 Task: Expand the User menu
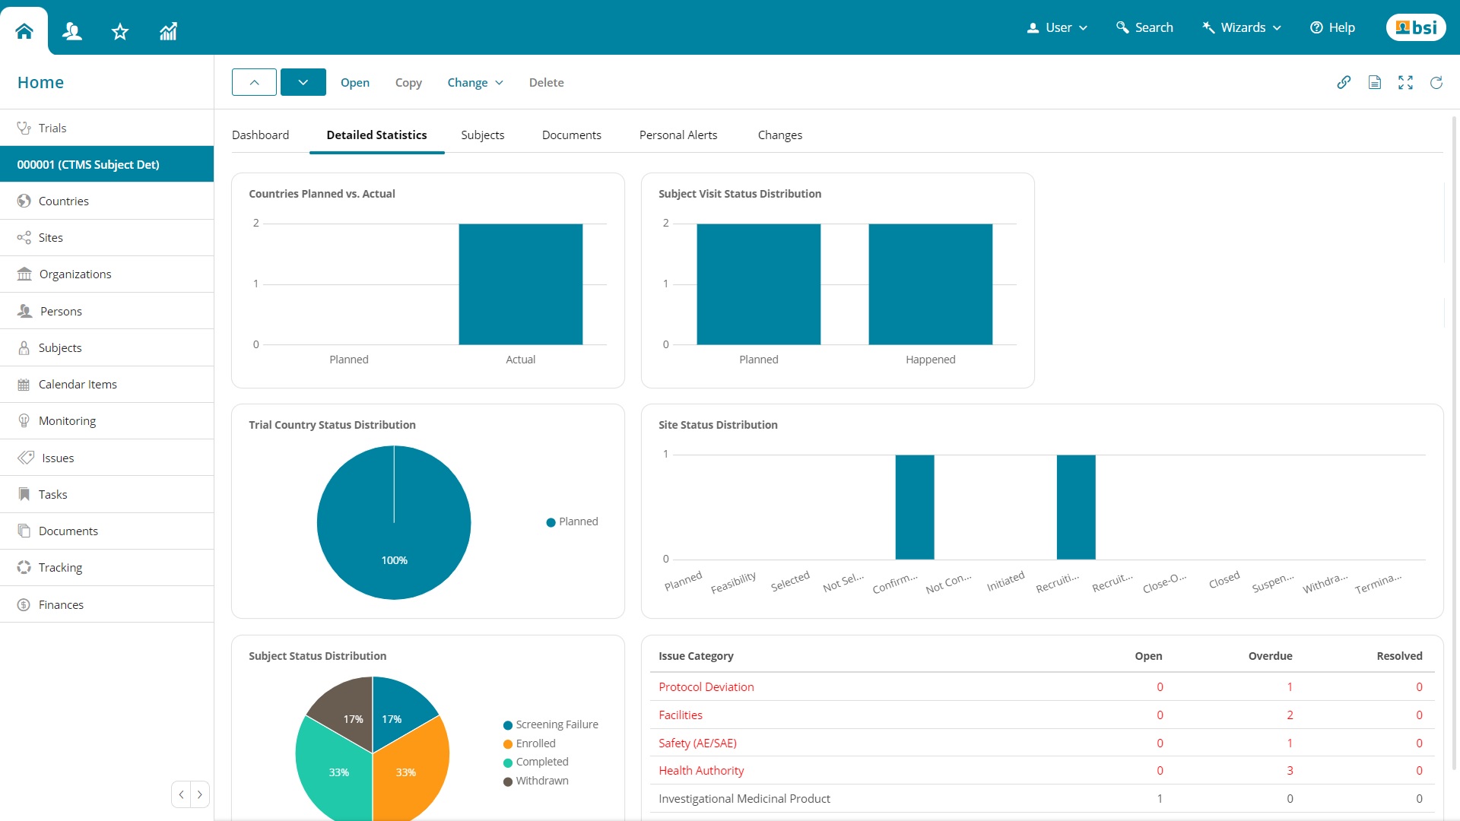1056,27
